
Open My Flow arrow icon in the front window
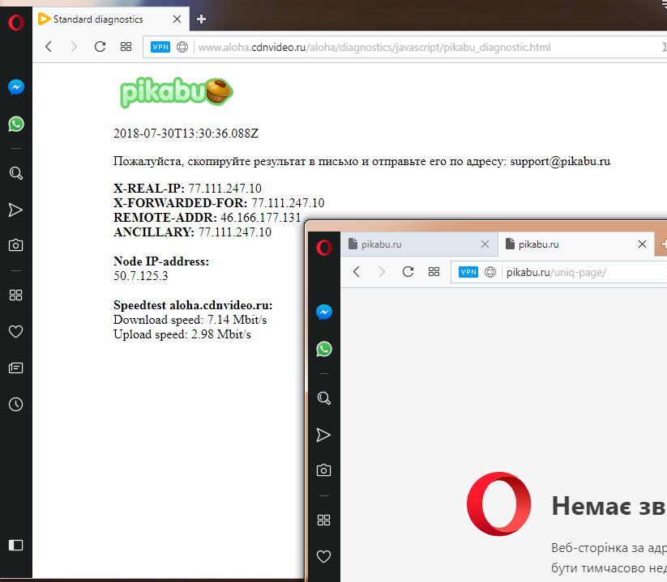click(x=323, y=435)
